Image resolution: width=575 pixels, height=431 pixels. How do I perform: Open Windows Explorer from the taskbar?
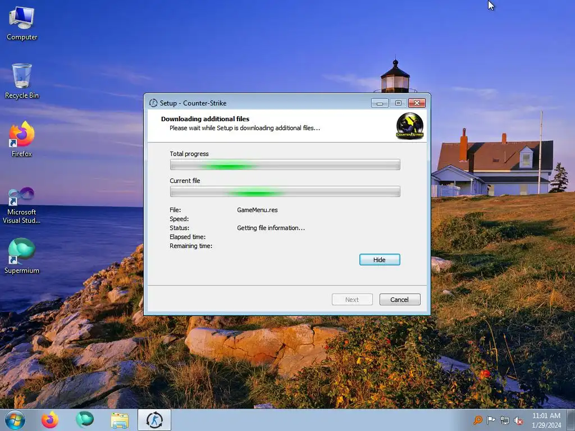pos(120,420)
